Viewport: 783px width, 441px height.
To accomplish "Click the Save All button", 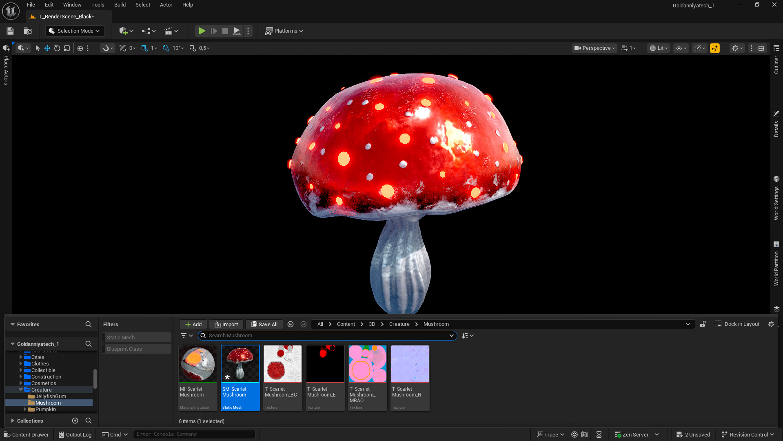I will (x=264, y=324).
